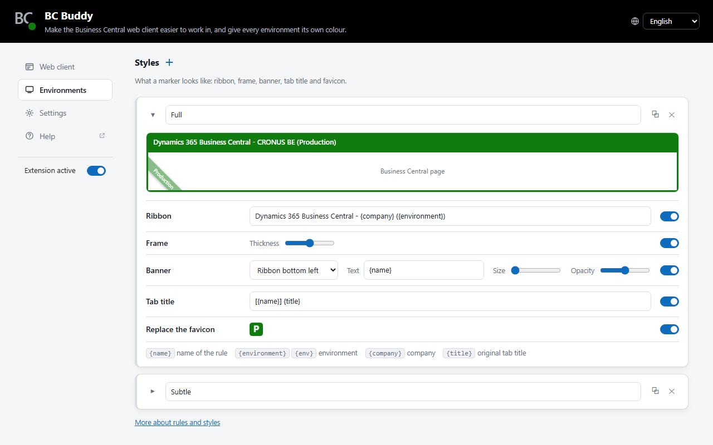Click the Subtle style name field
Viewport: 713px width, 445px height.
coord(403,392)
